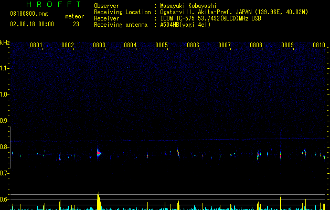Image resolution: width=330 pixels, height=210 pixels.
Task: Select the filename 08180800.png
Action: tap(29, 14)
